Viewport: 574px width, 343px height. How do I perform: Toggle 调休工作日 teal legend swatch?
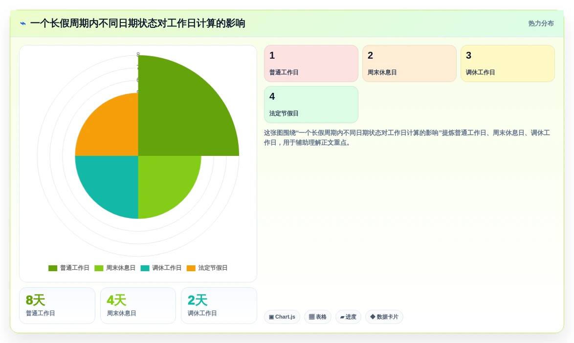click(x=145, y=268)
